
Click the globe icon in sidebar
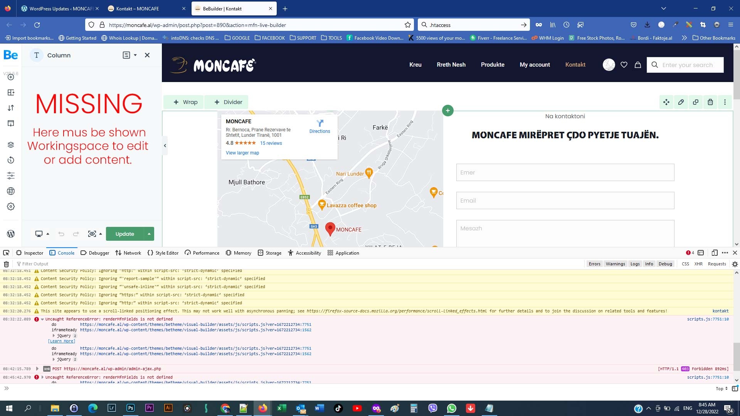[x=11, y=191]
